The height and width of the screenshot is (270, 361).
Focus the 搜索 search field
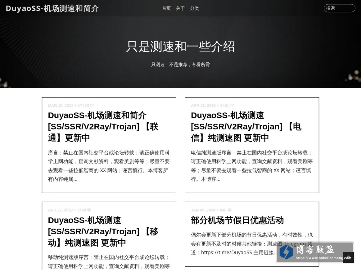tap(339, 8)
